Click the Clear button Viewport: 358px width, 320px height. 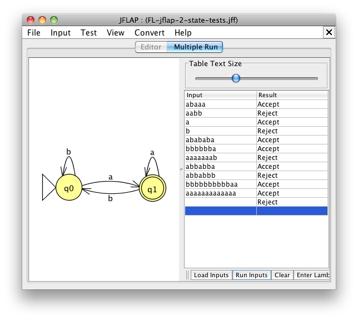(282, 275)
